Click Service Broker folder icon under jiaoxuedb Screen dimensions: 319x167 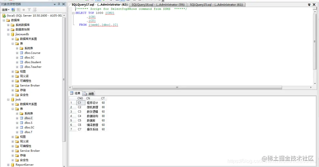pyautogui.click(x=17, y=86)
